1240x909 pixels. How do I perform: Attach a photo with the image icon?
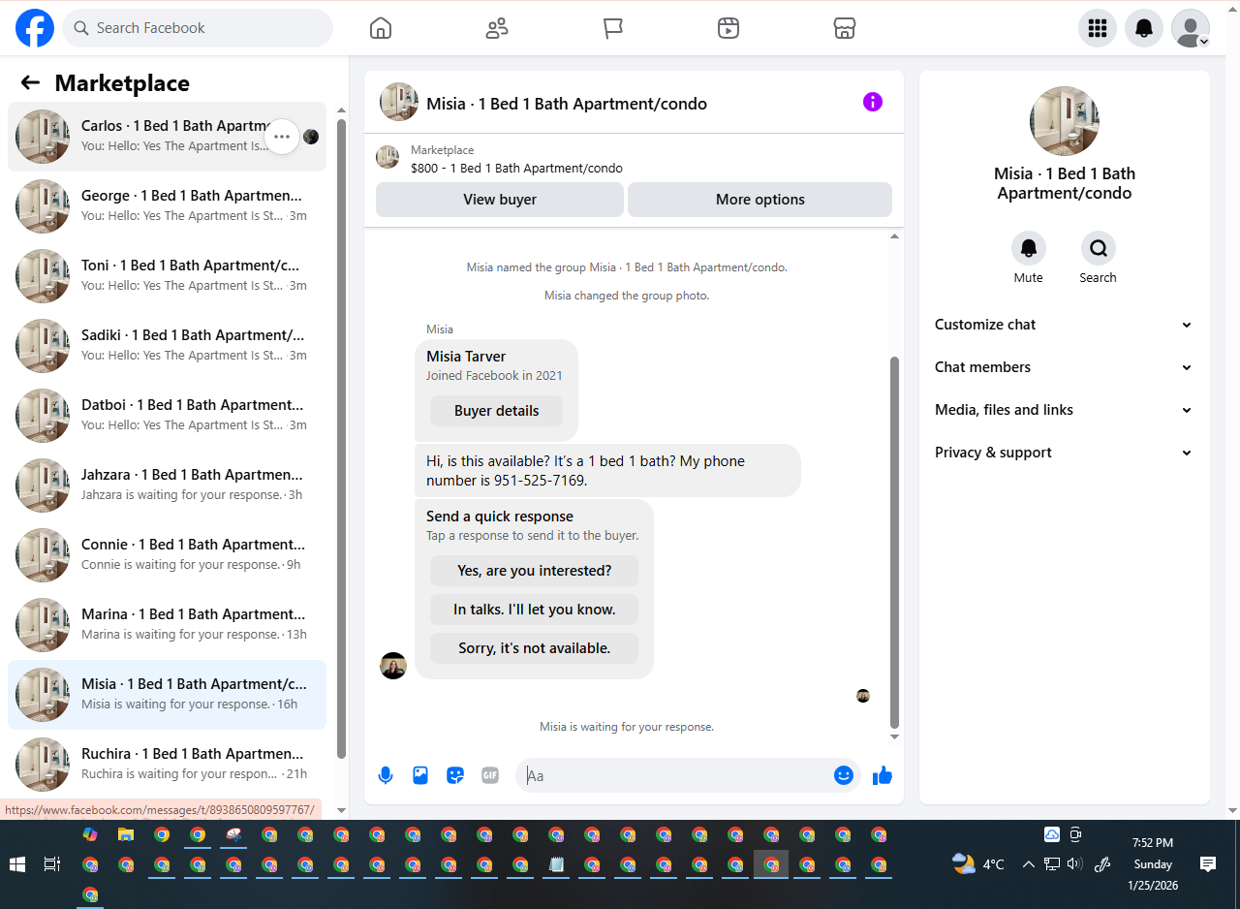point(420,775)
